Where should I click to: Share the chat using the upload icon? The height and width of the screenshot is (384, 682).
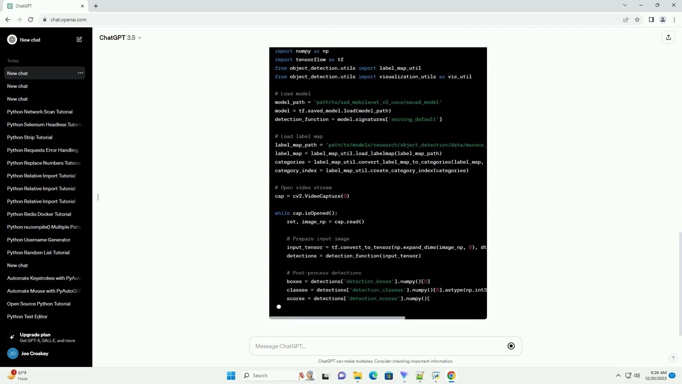[668, 37]
